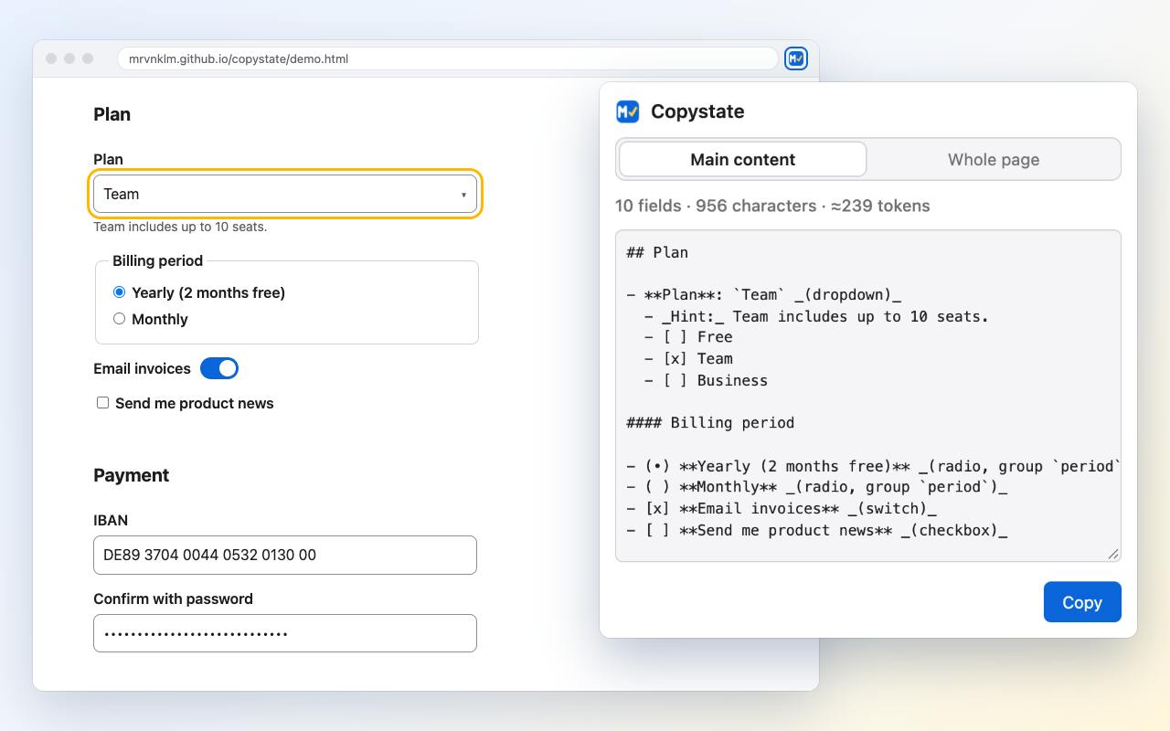This screenshot has height=731, width=1170.
Task: Select the Monthly billing radio button
Action: point(119,319)
